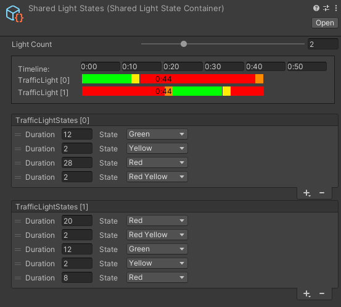Grab the drag handle of the Duration 8 row

pos(18,278)
